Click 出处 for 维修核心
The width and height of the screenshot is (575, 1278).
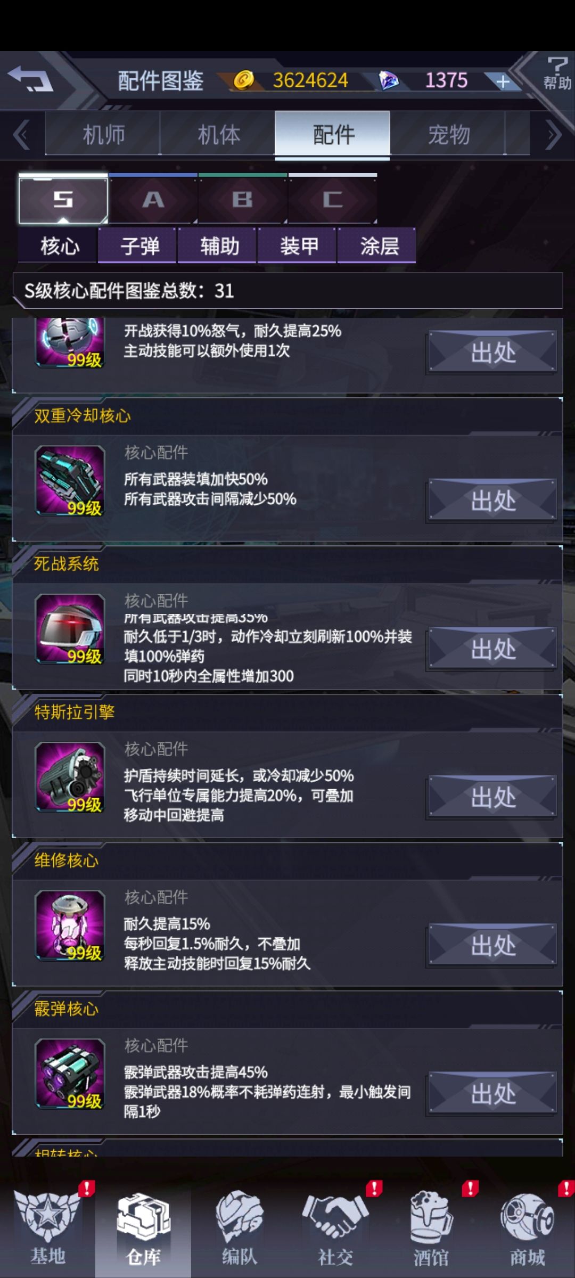pyautogui.click(x=493, y=945)
